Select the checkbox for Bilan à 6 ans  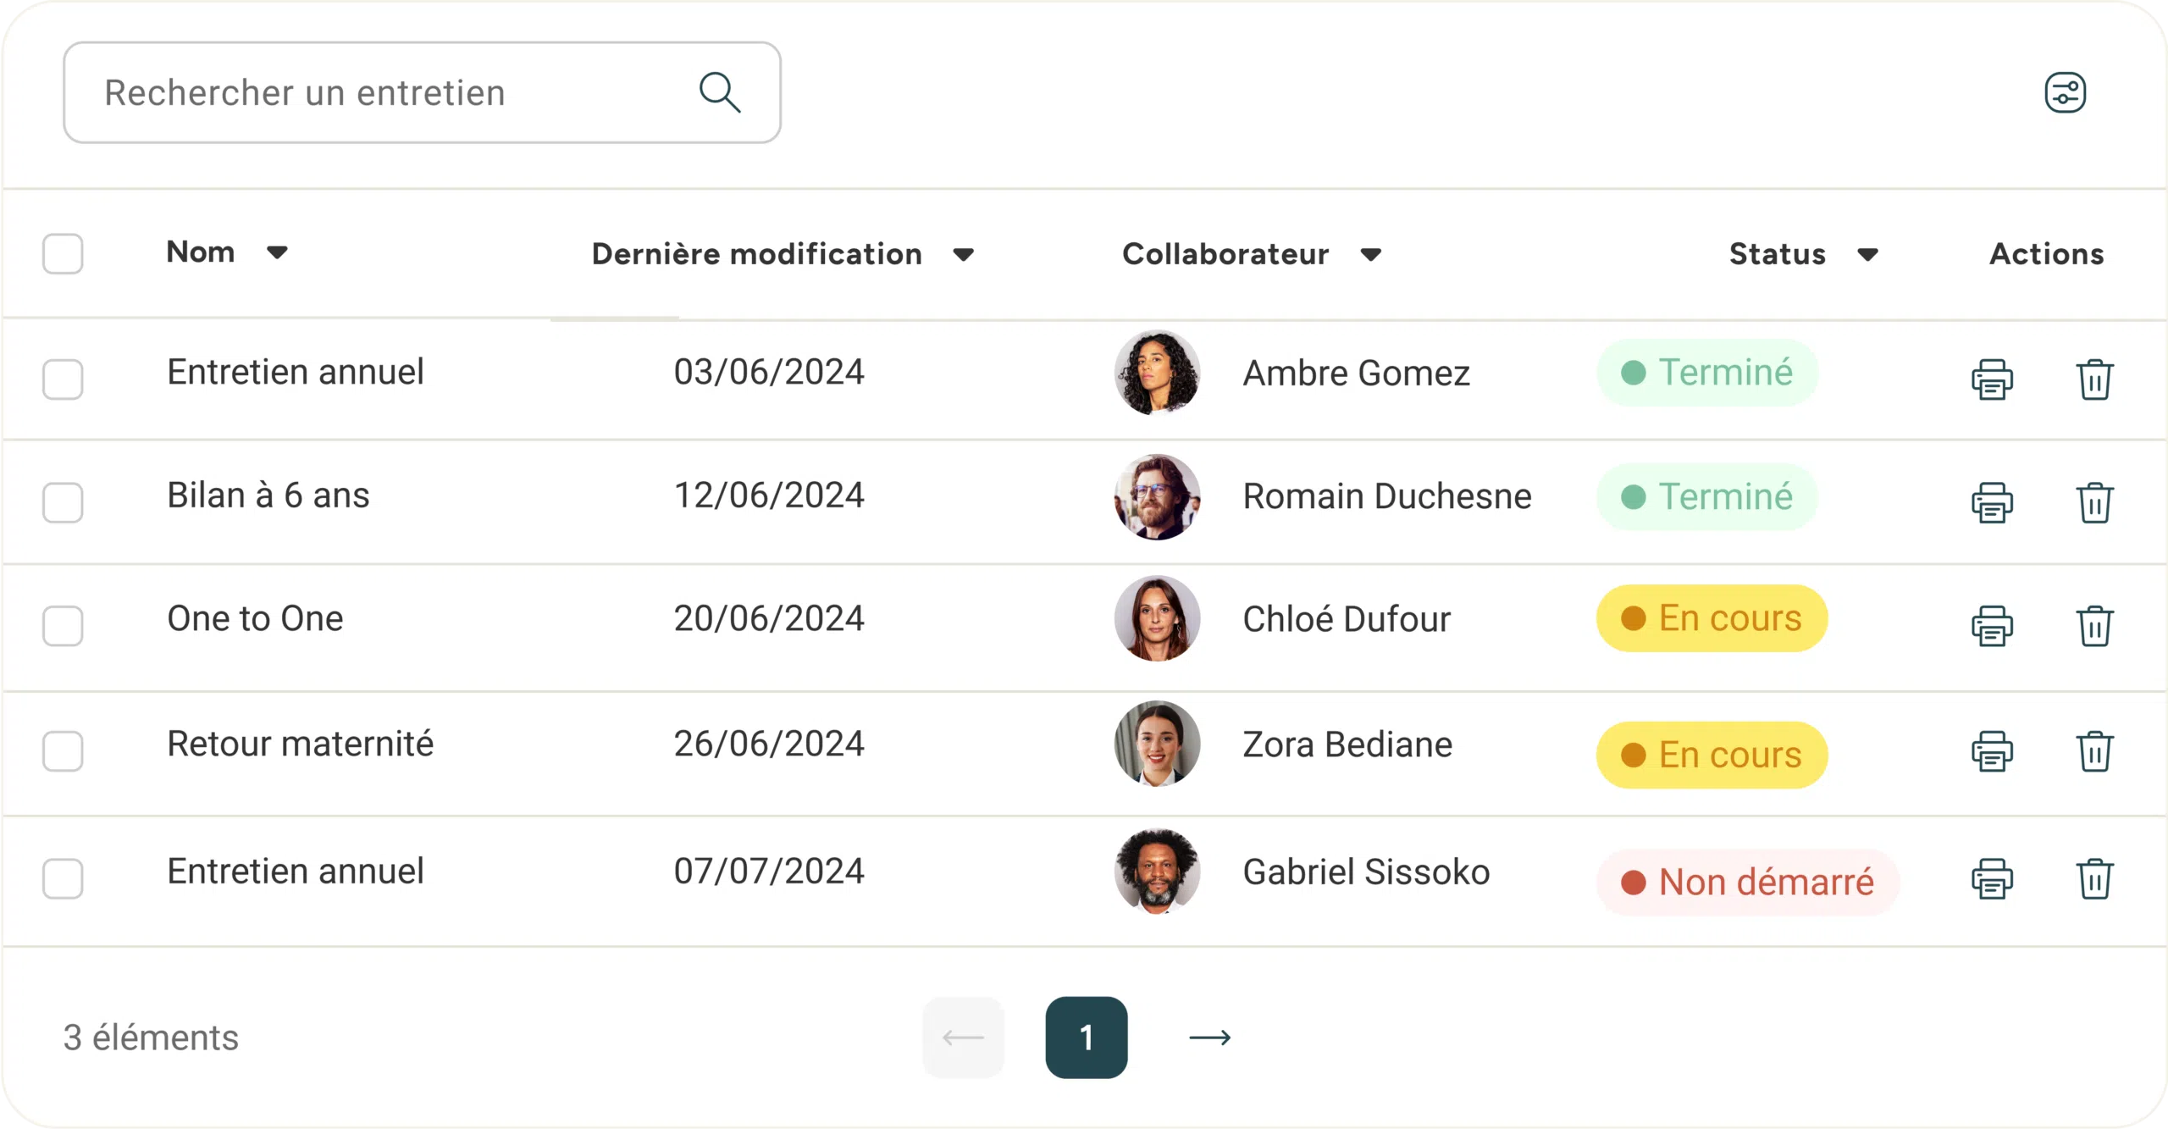point(63,502)
